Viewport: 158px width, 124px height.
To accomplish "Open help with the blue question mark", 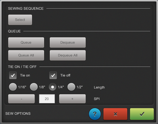I will click(95, 114).
